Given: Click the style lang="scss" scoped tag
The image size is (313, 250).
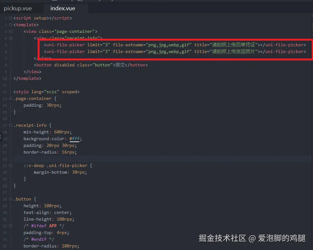Looking at the screenshot, I should point(46,92).
